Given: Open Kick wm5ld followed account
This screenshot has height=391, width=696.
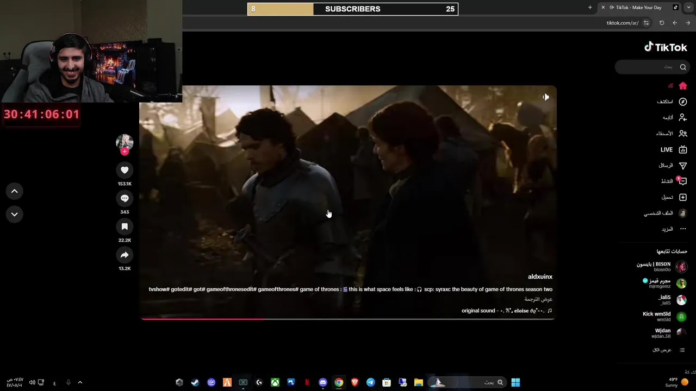Looking at the screenshot, I should tap(664, 317).
